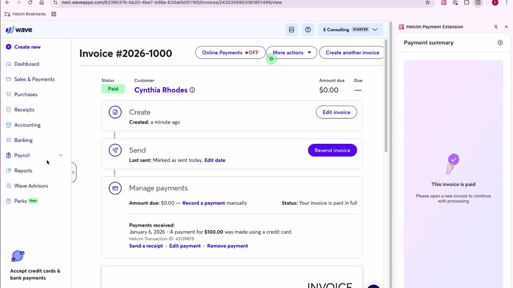Go to Sales & Payments menu
Image resolution: width=513 pixels, height=288 pixels.
click(x=34, y=79)
